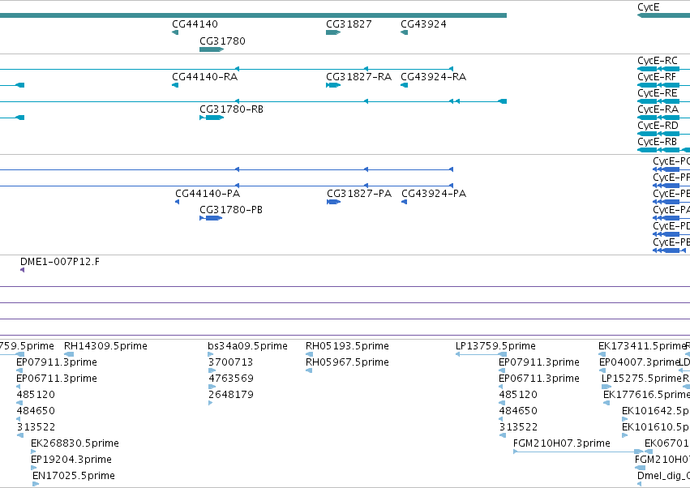Screen dimensions: 690x488
Task: Select the CG31827 gene arrow
Action: coord(333,32)
